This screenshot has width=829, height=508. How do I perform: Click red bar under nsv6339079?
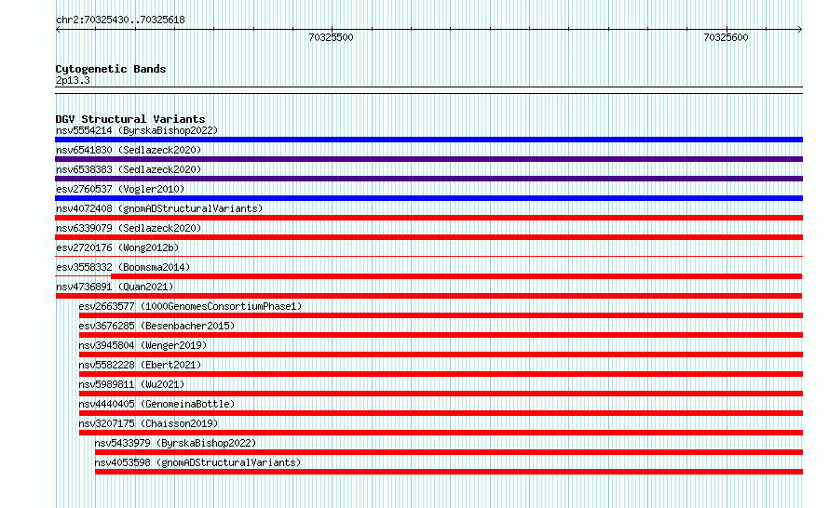tap(428, 237)
